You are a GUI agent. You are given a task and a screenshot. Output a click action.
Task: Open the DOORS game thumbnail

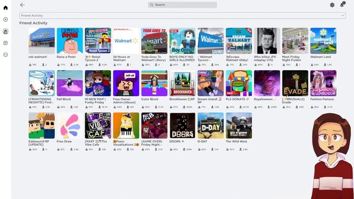(x=183, y=125)
